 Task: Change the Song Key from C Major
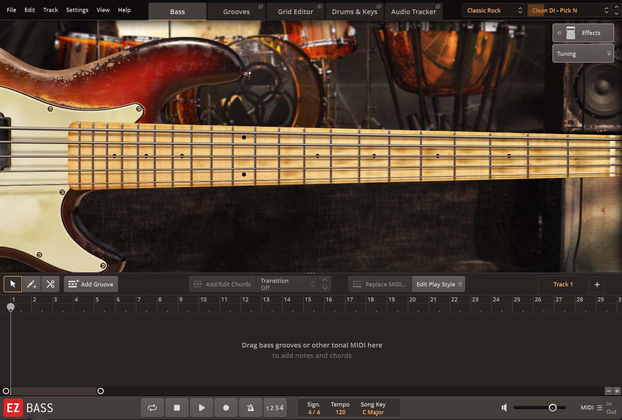click(x=373, y=412)
